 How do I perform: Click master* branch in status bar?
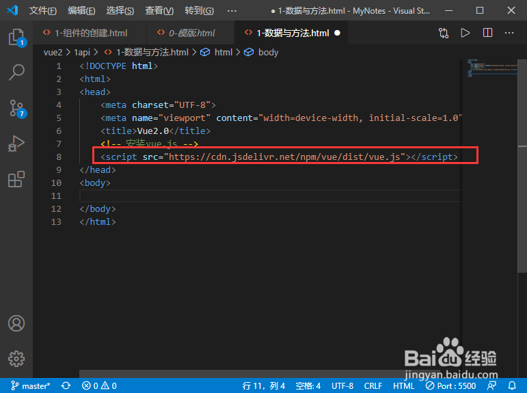point(30,385)
